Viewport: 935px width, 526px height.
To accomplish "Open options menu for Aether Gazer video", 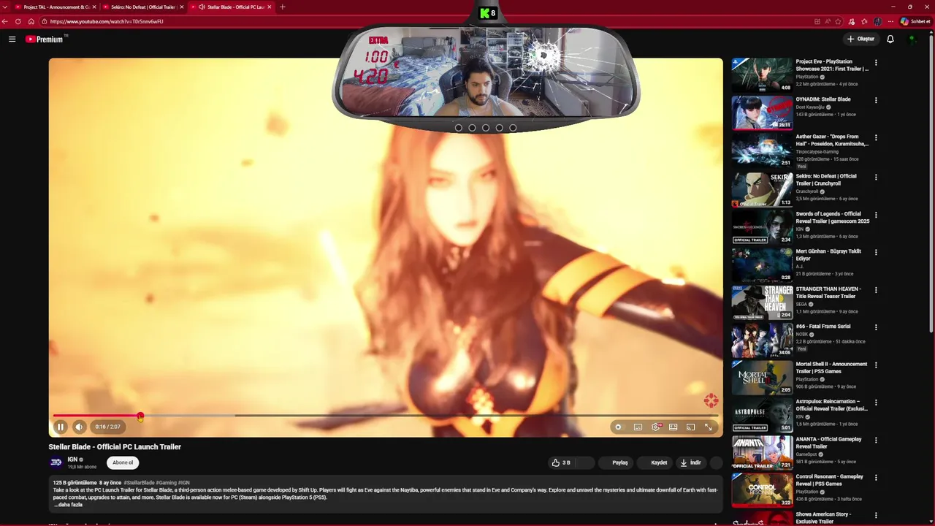I will pyautogui.click(x=876, y=137).
